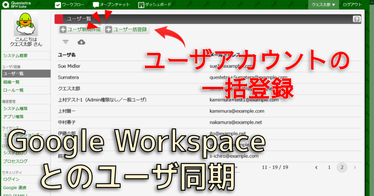Open システム権限 in the sidebar

[16, 109]
